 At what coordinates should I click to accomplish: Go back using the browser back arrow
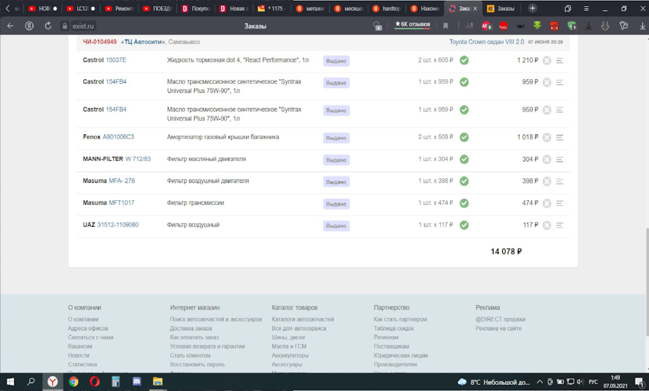[x=10, y=26]
